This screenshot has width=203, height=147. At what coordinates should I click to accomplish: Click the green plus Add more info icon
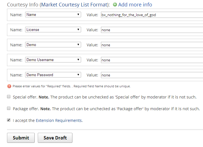(115, 5)
